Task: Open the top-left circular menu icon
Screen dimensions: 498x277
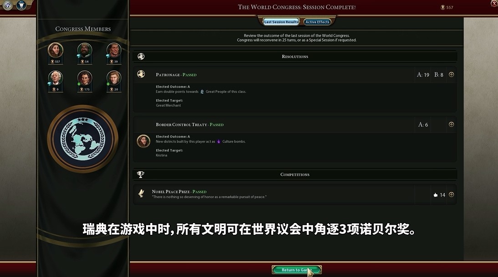Action: (x=7, y=5)
